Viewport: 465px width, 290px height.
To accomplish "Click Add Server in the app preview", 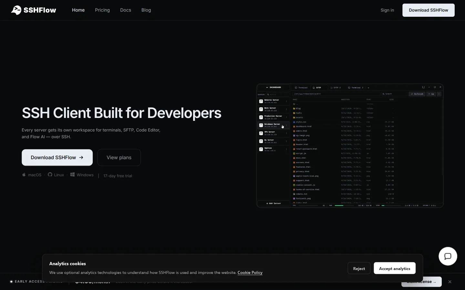I will (274, 204).
